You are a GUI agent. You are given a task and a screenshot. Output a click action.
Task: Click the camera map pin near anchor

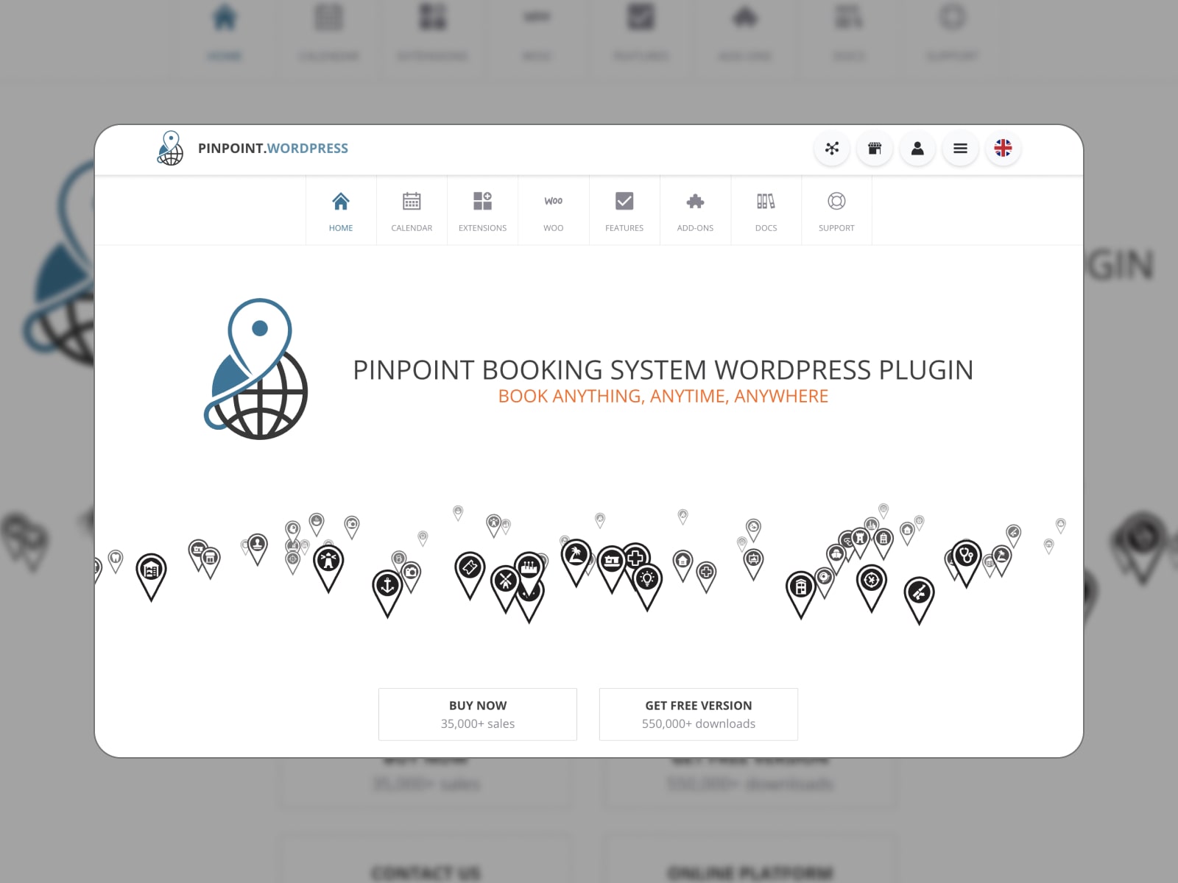coord(412,576)
